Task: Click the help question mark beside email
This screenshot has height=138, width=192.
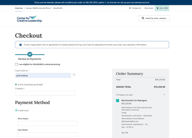Action: point(74,75)
